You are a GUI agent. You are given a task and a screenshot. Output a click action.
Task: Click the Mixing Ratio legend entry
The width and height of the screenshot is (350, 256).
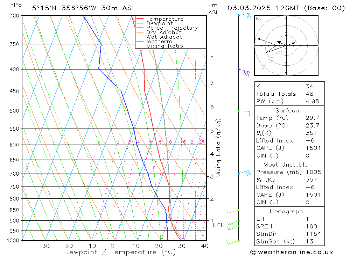tap(160, 46)
